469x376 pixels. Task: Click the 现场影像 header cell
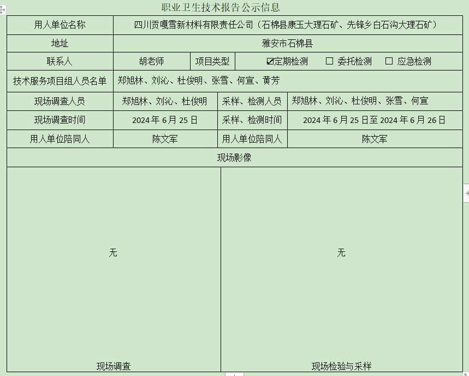click(234, 157)
